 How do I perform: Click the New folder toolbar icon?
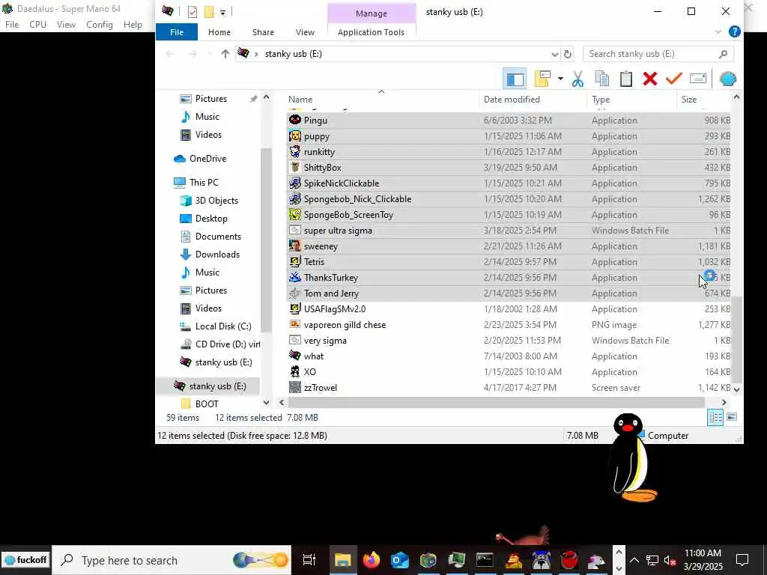coord(543,79)
